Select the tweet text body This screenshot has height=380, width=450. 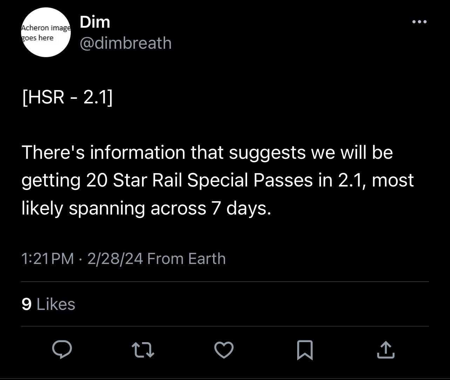click(217, 180)
